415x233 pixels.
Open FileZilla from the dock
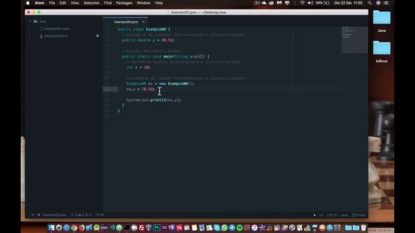pyautogui.click(x=141, y=227)
